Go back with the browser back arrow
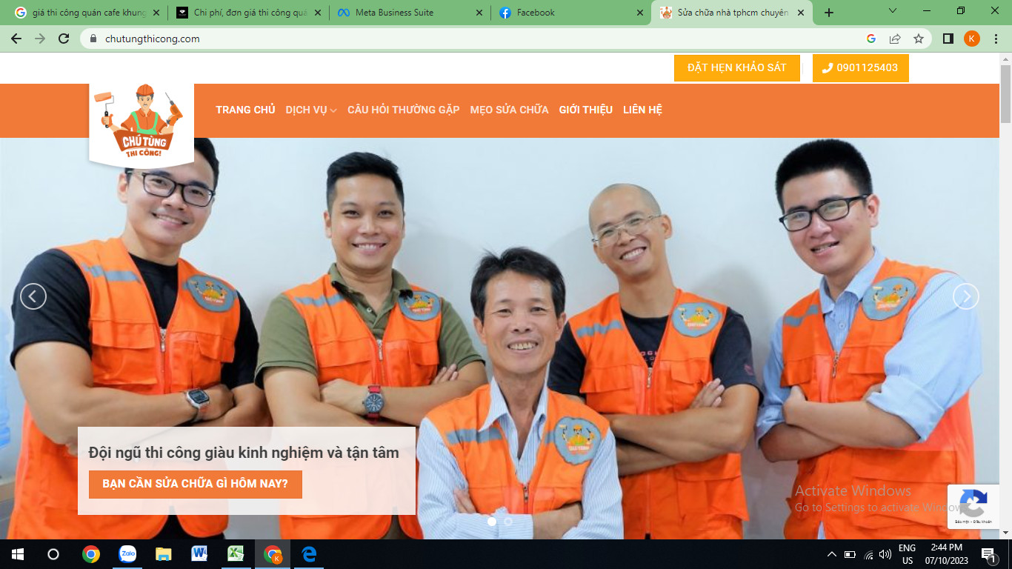 16,39
